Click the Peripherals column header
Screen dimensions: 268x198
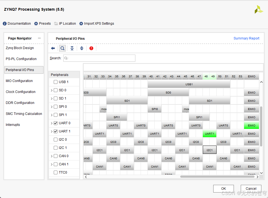(x=64, y=75)
